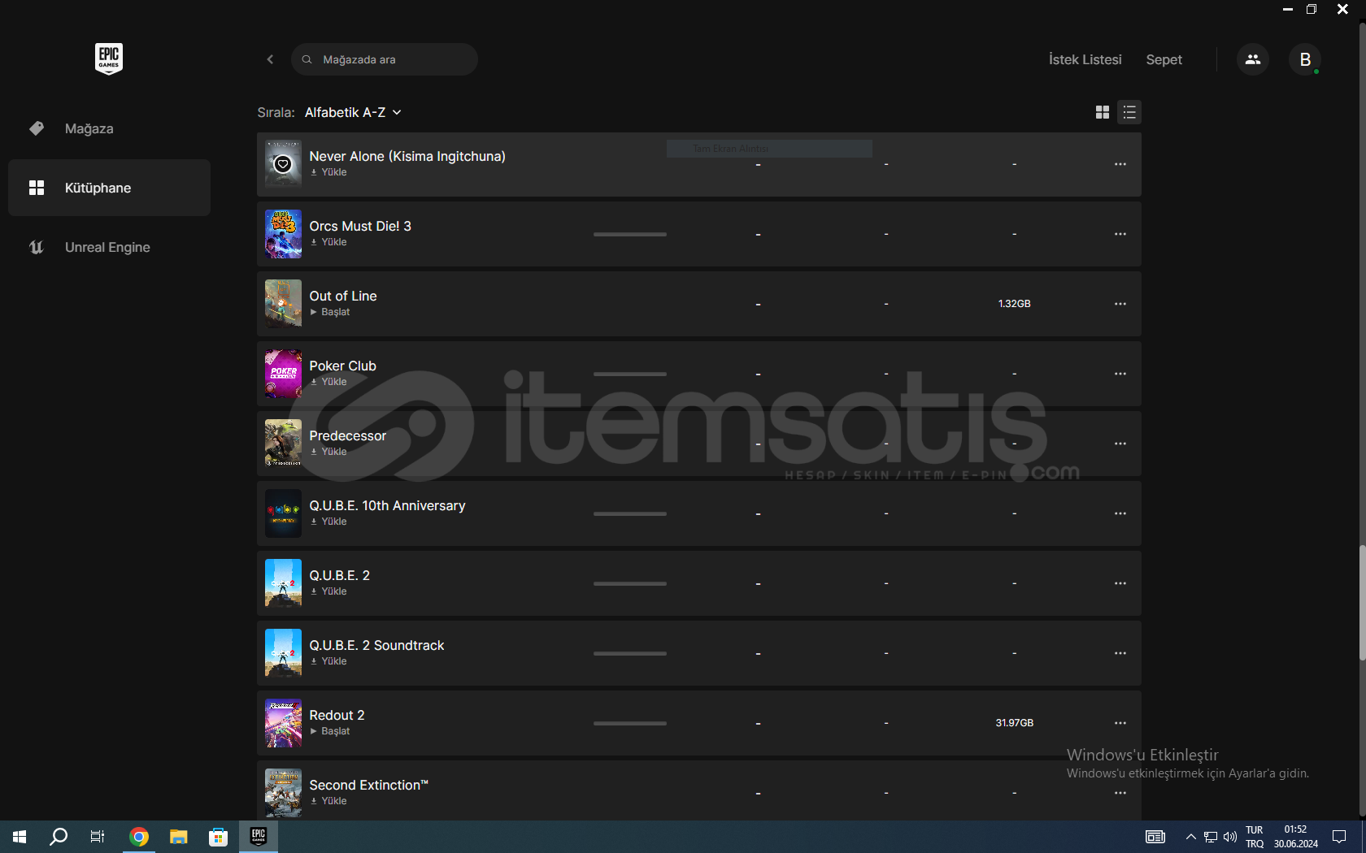Click the Redout 2 cover thumbnail
The image size is (1366, 853).
click(x=283, y=723)
